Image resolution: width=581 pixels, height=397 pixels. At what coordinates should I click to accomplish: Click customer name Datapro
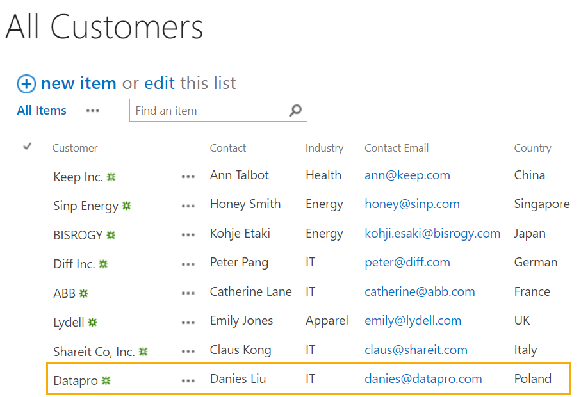point(76,381)
